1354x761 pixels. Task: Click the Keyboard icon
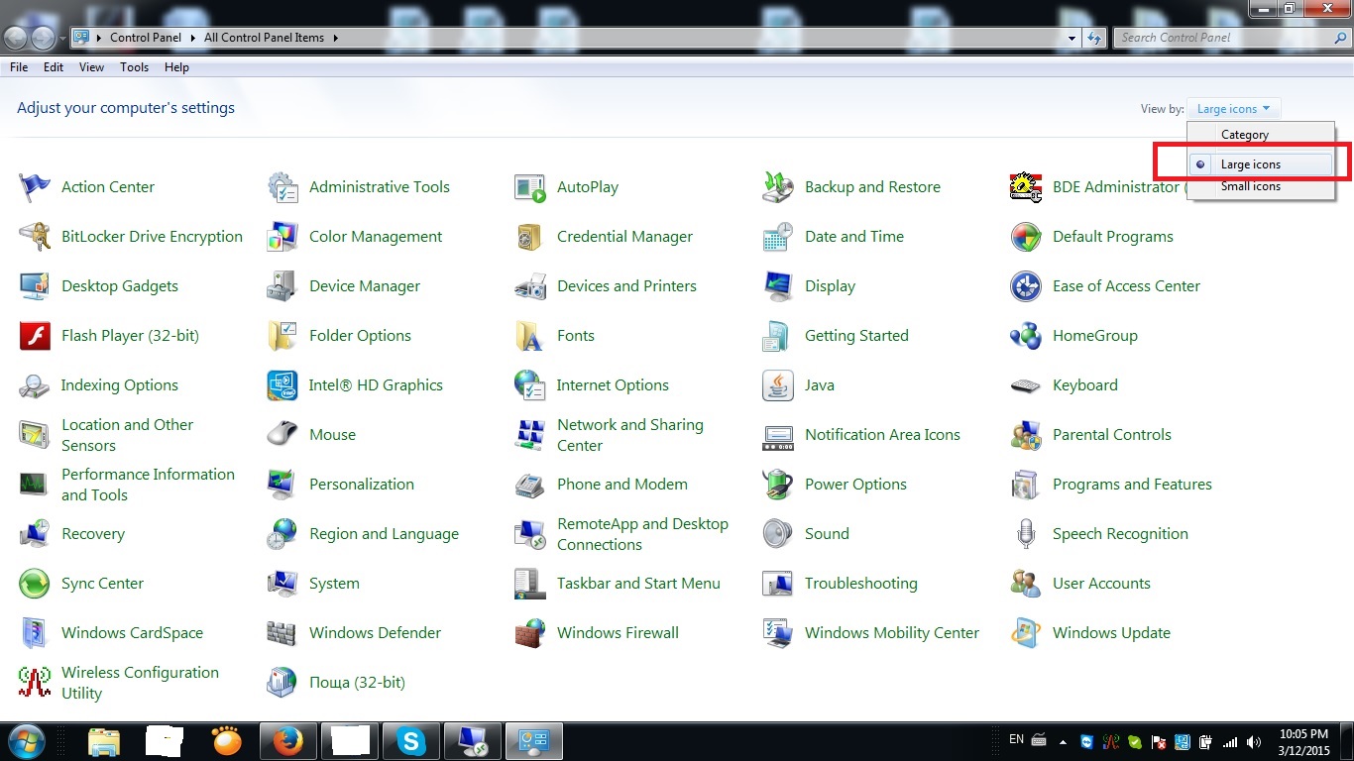pyautogui.click(x=1026, y=385)
